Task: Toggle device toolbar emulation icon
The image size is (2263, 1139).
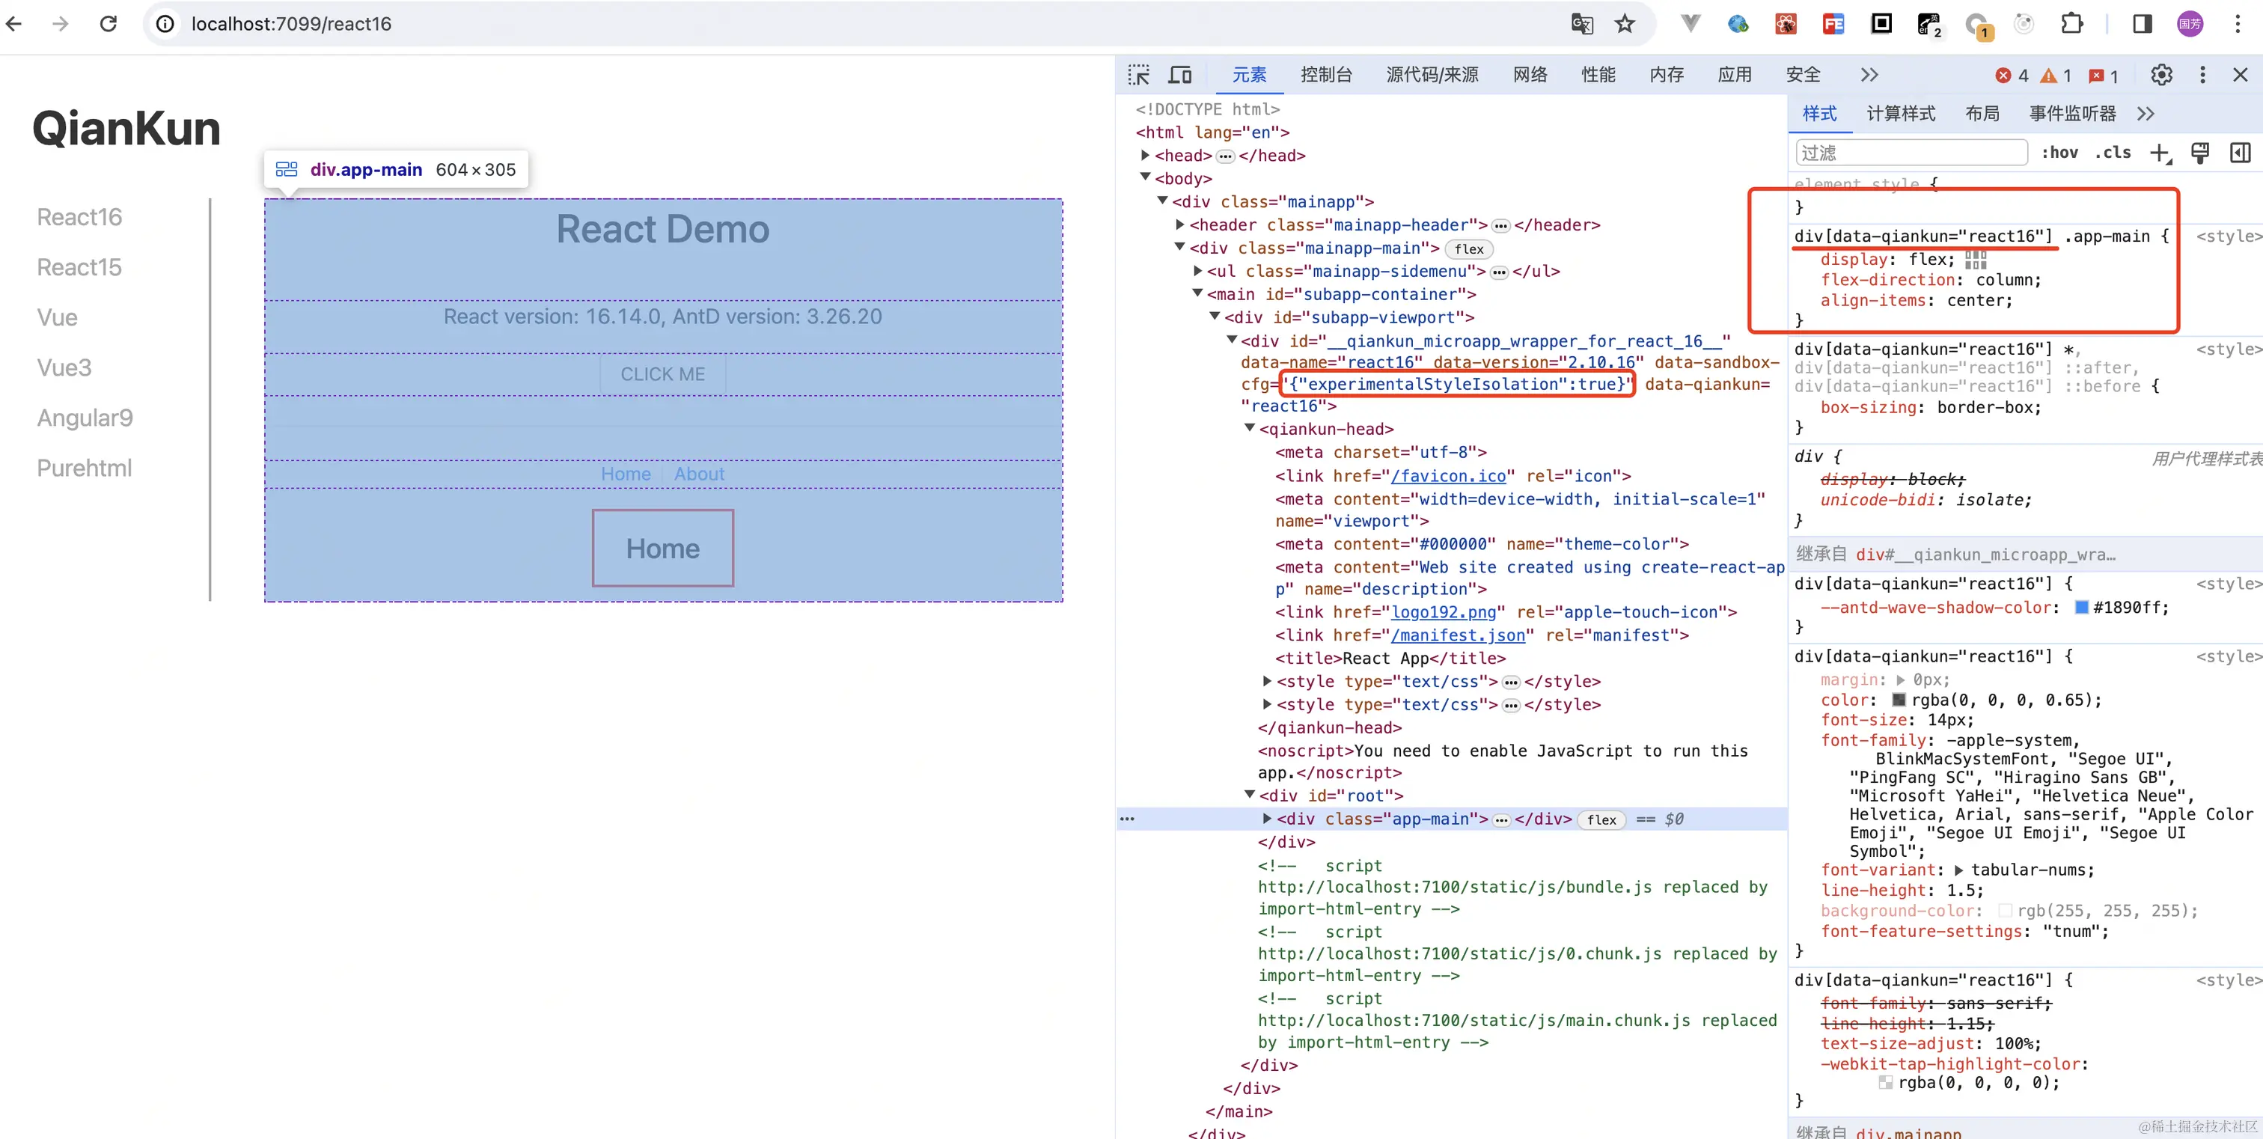Action: [x=1180, y=76]
